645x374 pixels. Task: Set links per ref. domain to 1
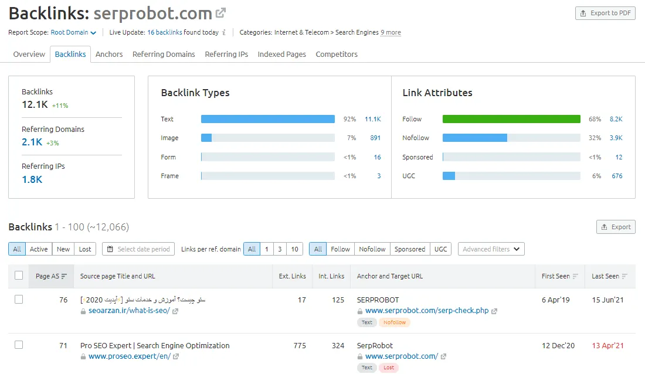[267, 249]
